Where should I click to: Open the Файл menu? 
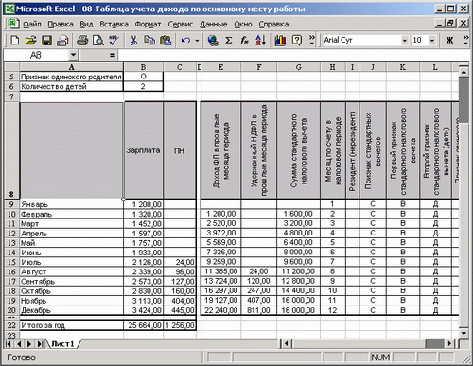point(32,24)
